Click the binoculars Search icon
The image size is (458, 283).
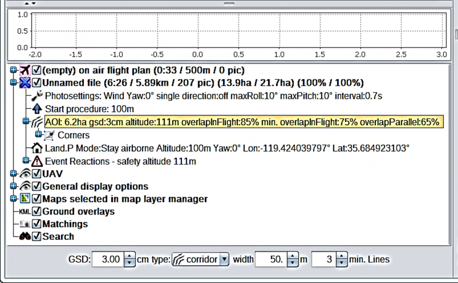pos(25,237)
